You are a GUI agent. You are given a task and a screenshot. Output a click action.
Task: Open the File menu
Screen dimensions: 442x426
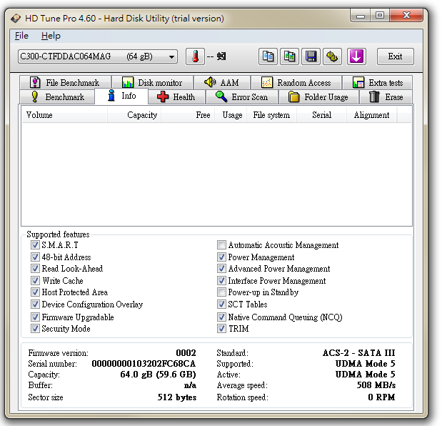click(x=21, y=36)
